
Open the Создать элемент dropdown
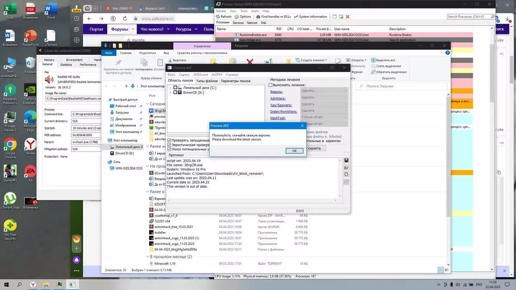pos(312,60)
